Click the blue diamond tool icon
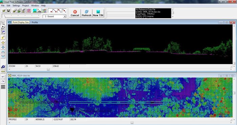 3,47
